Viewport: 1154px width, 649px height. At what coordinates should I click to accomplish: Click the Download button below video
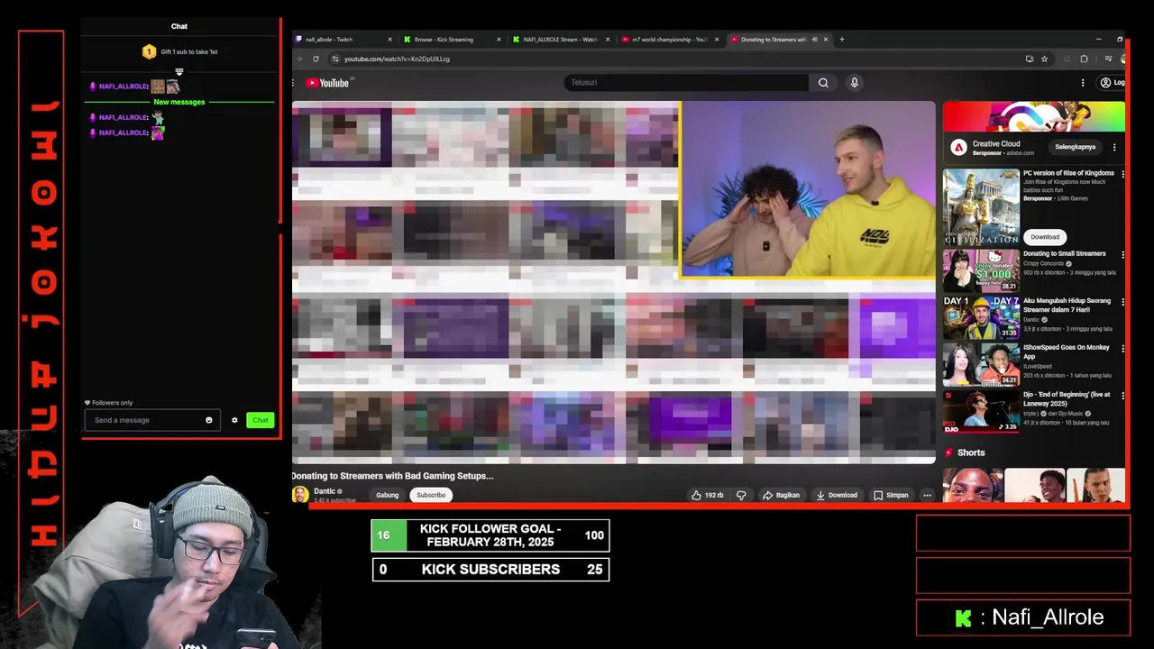[x=837, y=495]
